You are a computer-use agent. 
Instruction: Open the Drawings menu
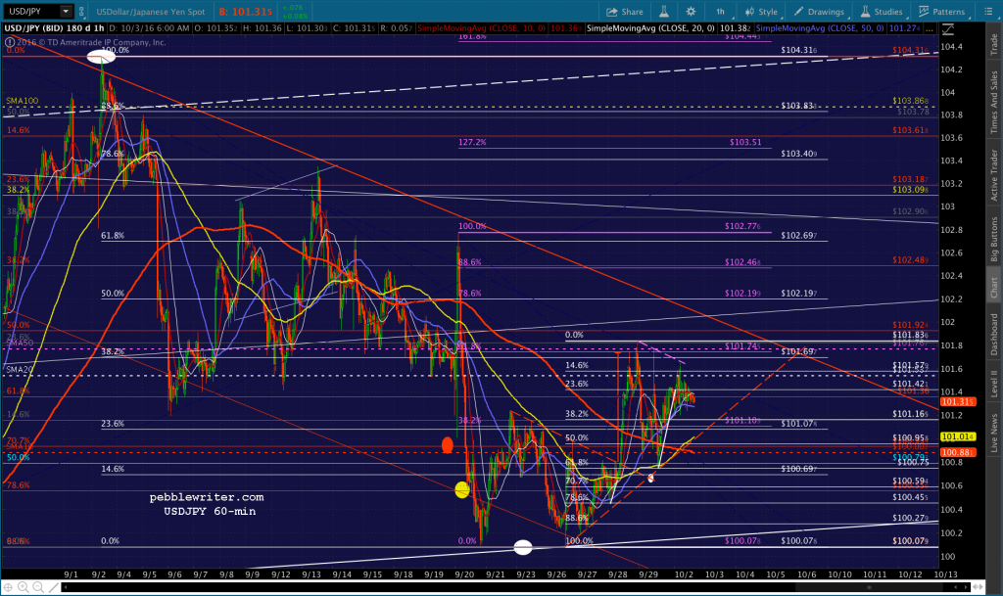pos(819,12)
